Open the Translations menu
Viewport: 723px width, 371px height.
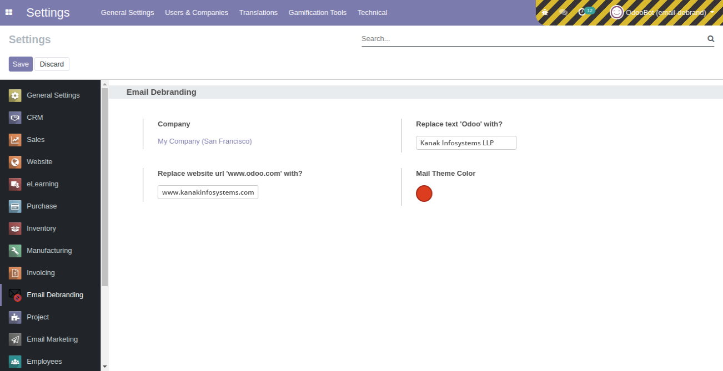[258, 12]
